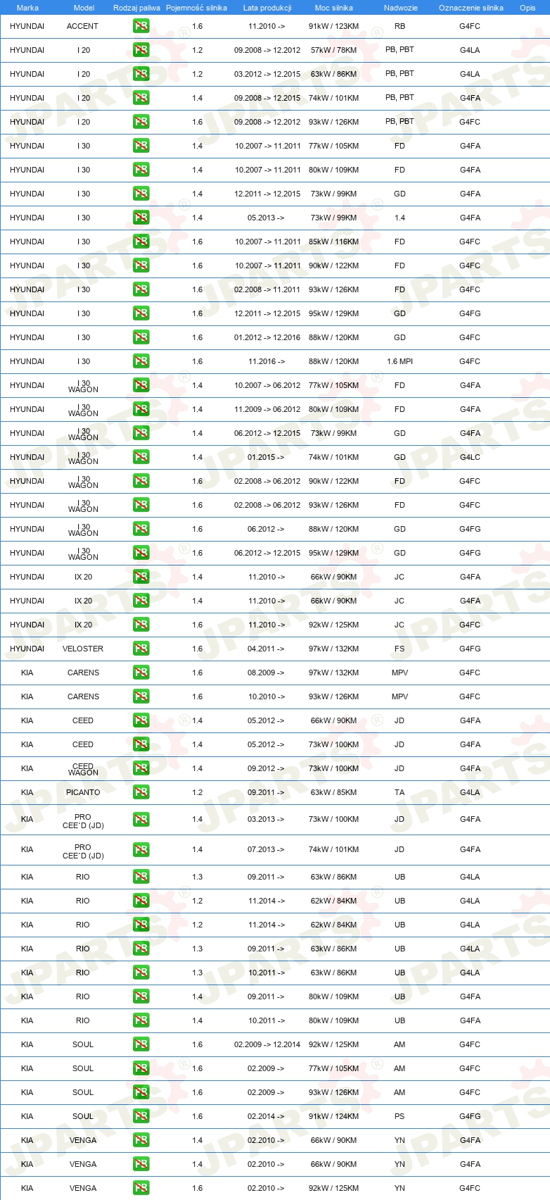550x1200 pixels.
Task: Click the petrol icon for Hyundai I 20 57kW / 78KM
Action: click(141, 50)
